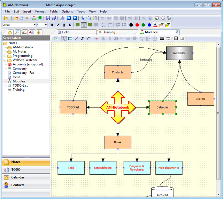The height and width of the screenshot is (199, 223).
Task: Click the yellow highlight paint bucket icon
Action: point(168,25)
